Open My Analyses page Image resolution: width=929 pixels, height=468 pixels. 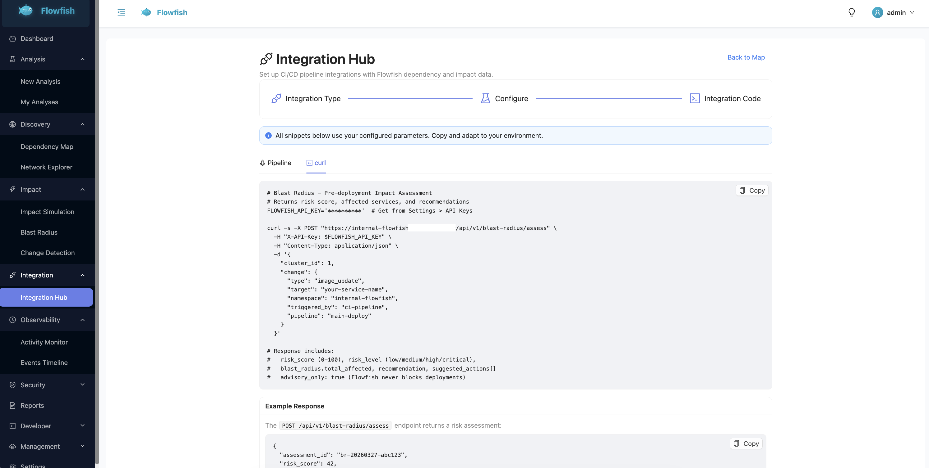pos(39,102)
